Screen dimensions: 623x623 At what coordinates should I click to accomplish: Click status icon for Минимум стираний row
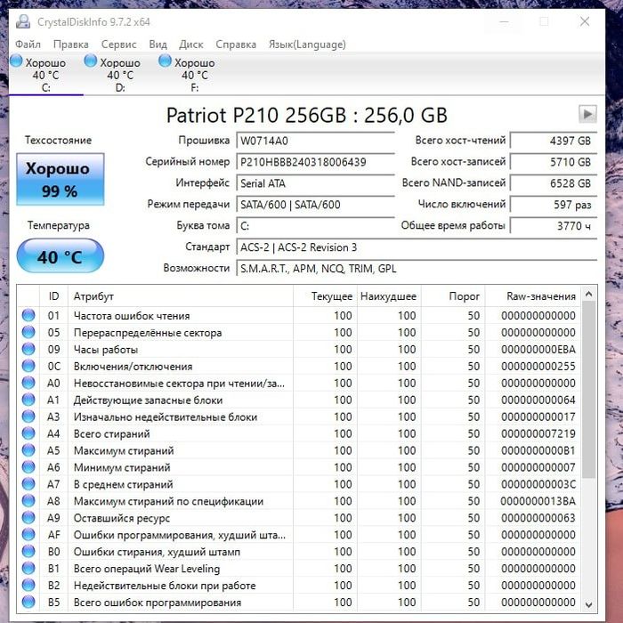pyautogui.click(x=28, y=467)
